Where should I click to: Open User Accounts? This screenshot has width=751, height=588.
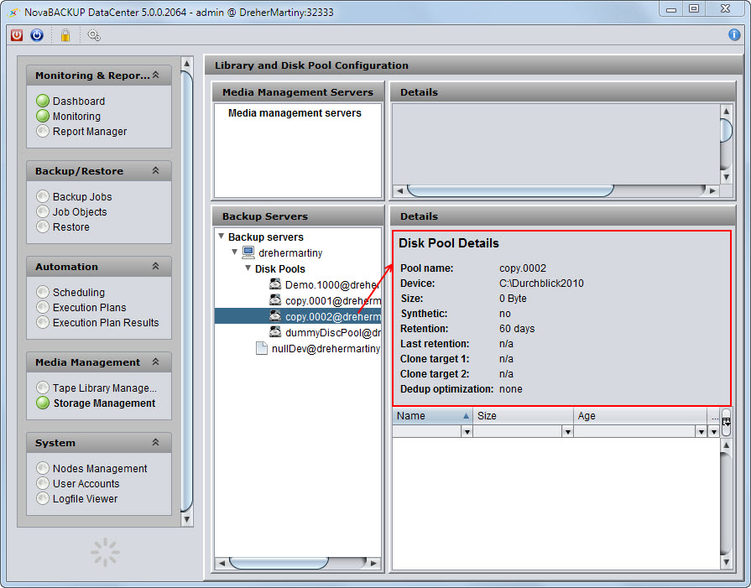(86, 484)
